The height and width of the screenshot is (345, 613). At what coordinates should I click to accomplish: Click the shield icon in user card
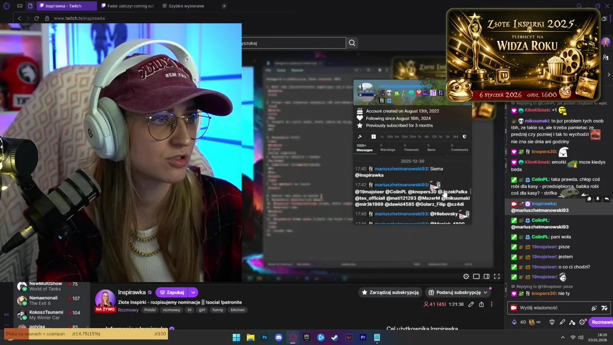pos(464,137)
